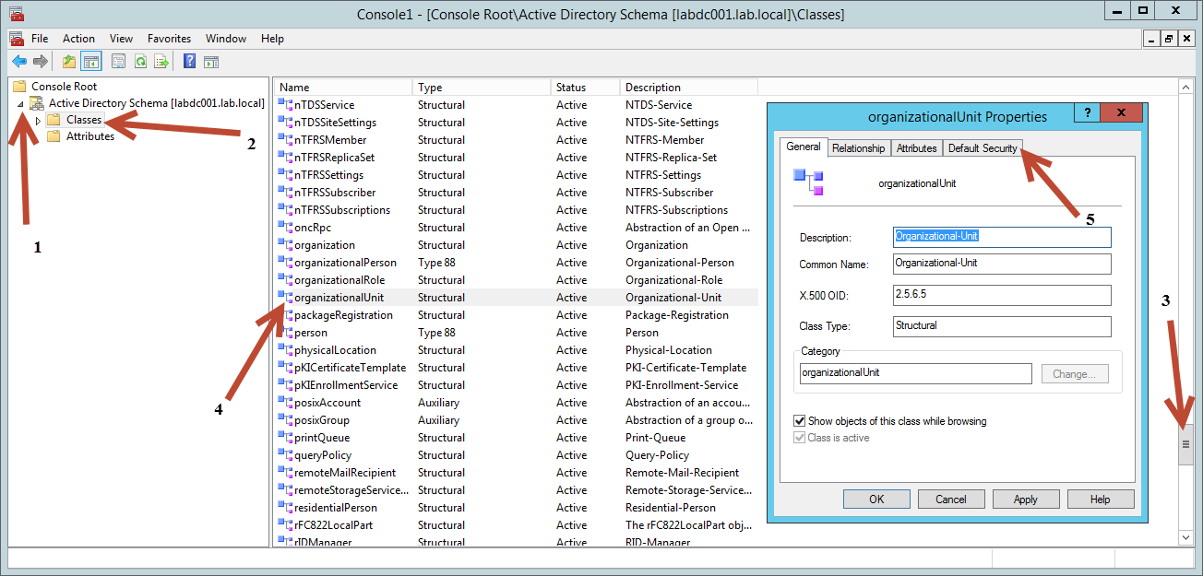Open the Favorites menu
This screenshot has width=1203, height=576.
click(169, 39)
